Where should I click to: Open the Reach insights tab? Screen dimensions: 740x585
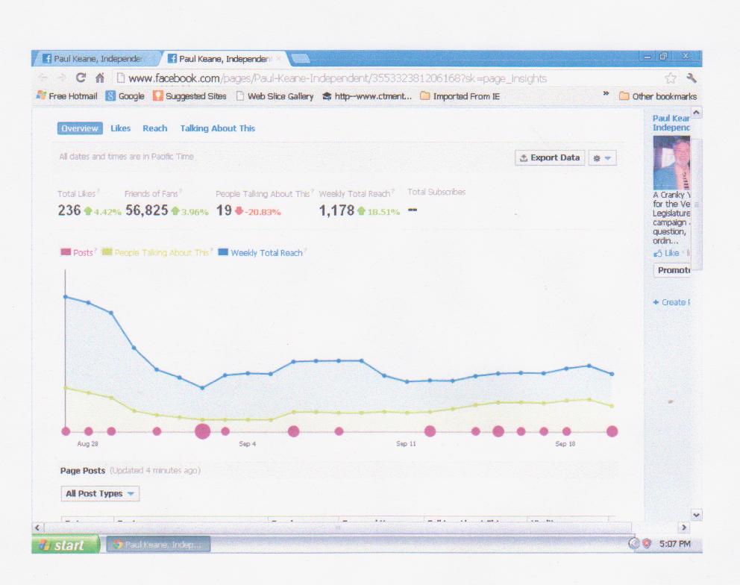(155, 128)
